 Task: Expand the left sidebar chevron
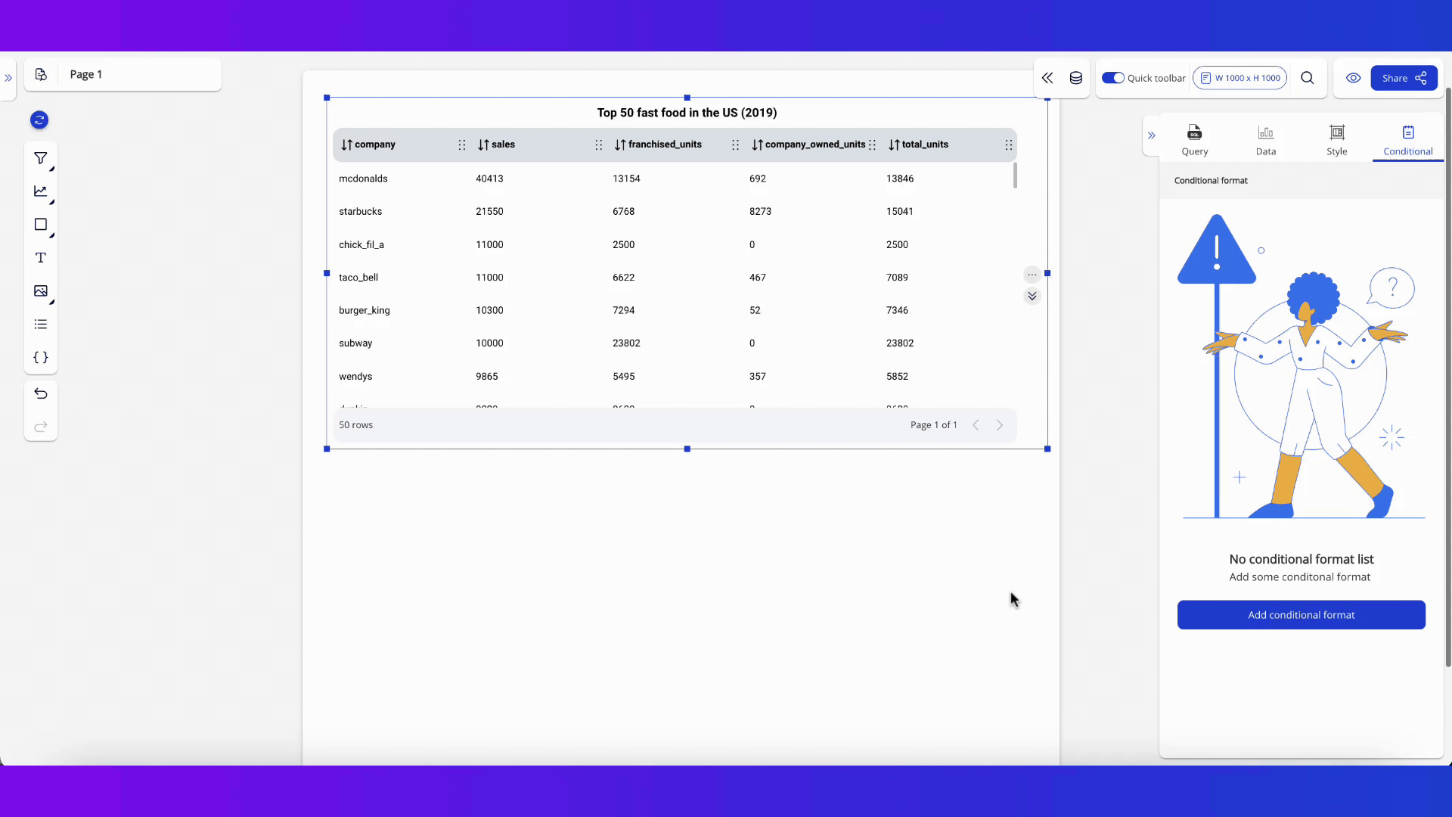(x=8, y=78)
